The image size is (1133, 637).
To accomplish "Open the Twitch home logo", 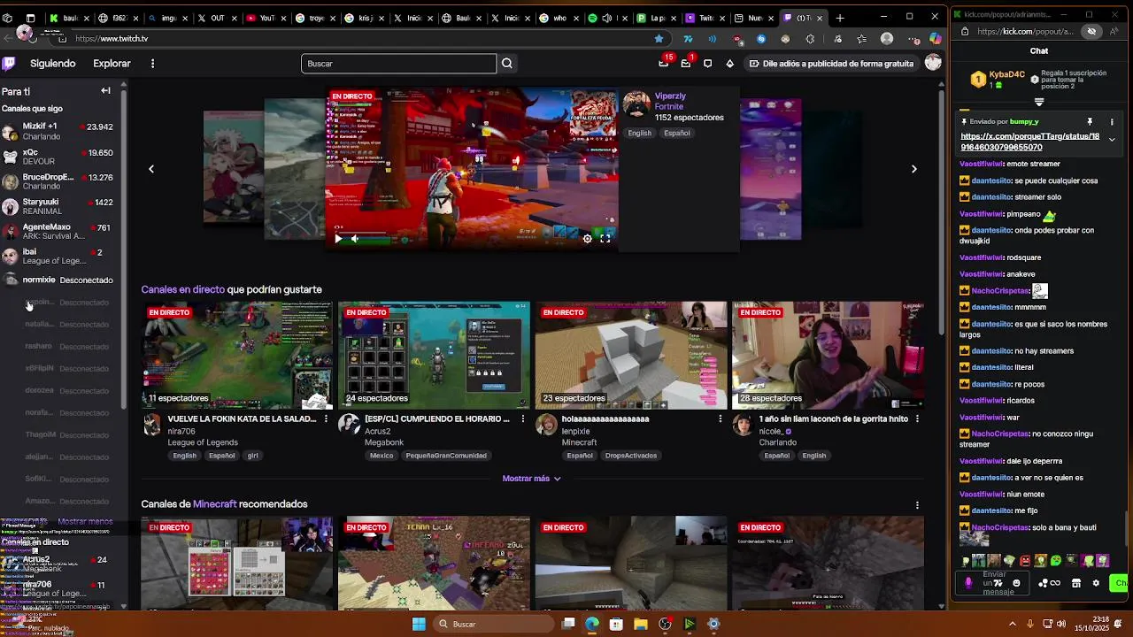I will coord(9,63).
